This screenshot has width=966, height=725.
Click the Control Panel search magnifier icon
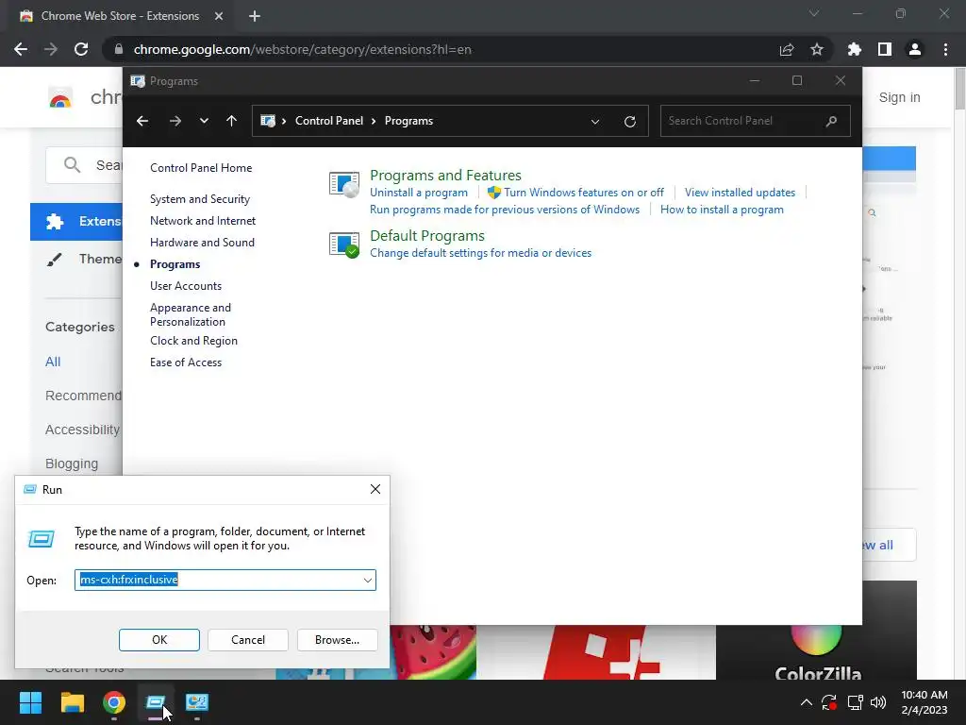tap(832, 121)
